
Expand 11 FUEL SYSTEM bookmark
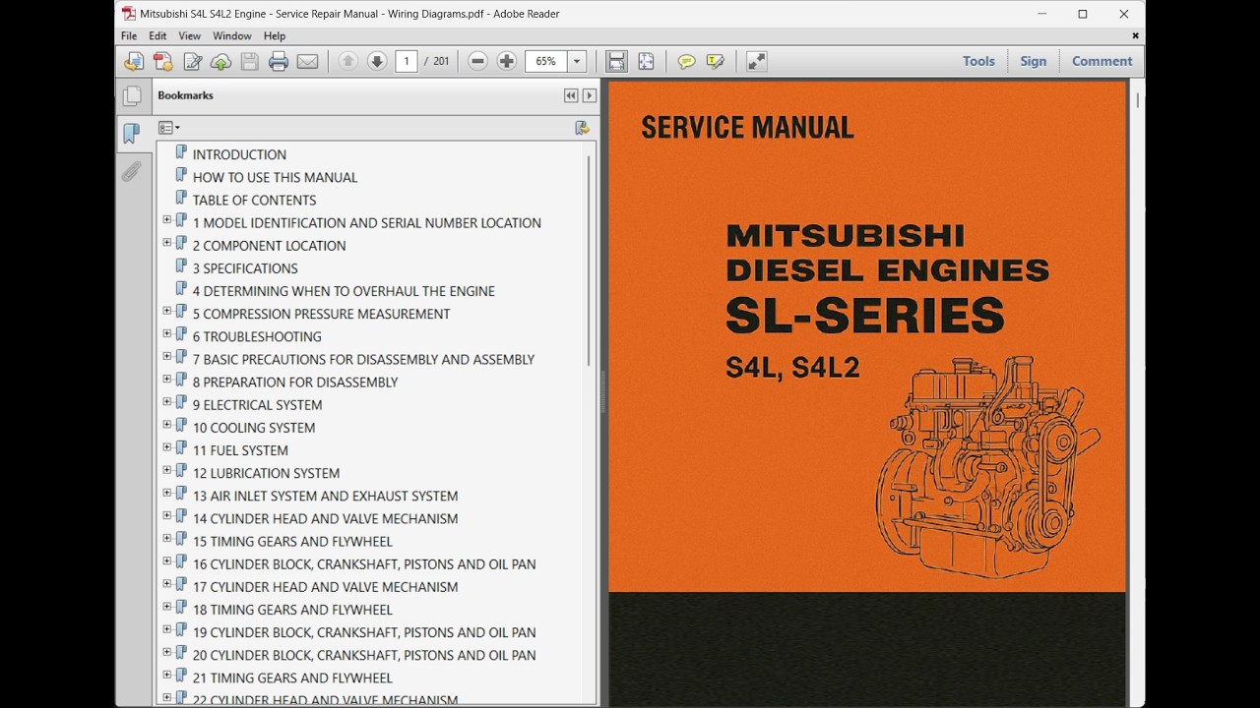pyautogui.click(x=166, y=447)
